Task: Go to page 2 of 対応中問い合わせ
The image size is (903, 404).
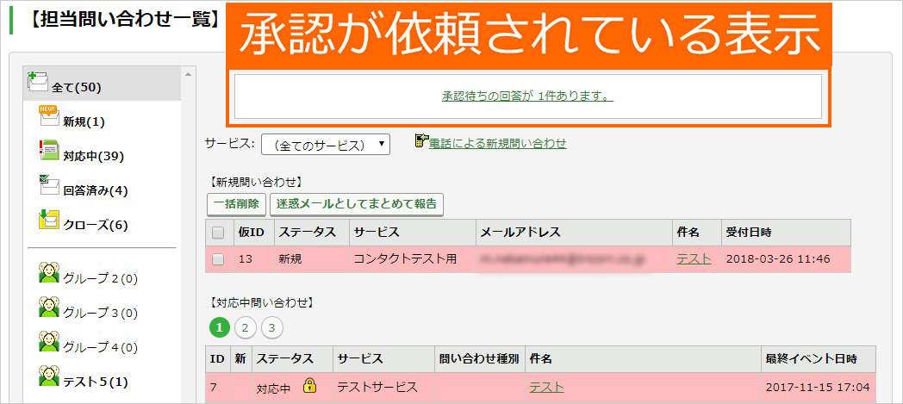Action: click(x=246, y=328)
